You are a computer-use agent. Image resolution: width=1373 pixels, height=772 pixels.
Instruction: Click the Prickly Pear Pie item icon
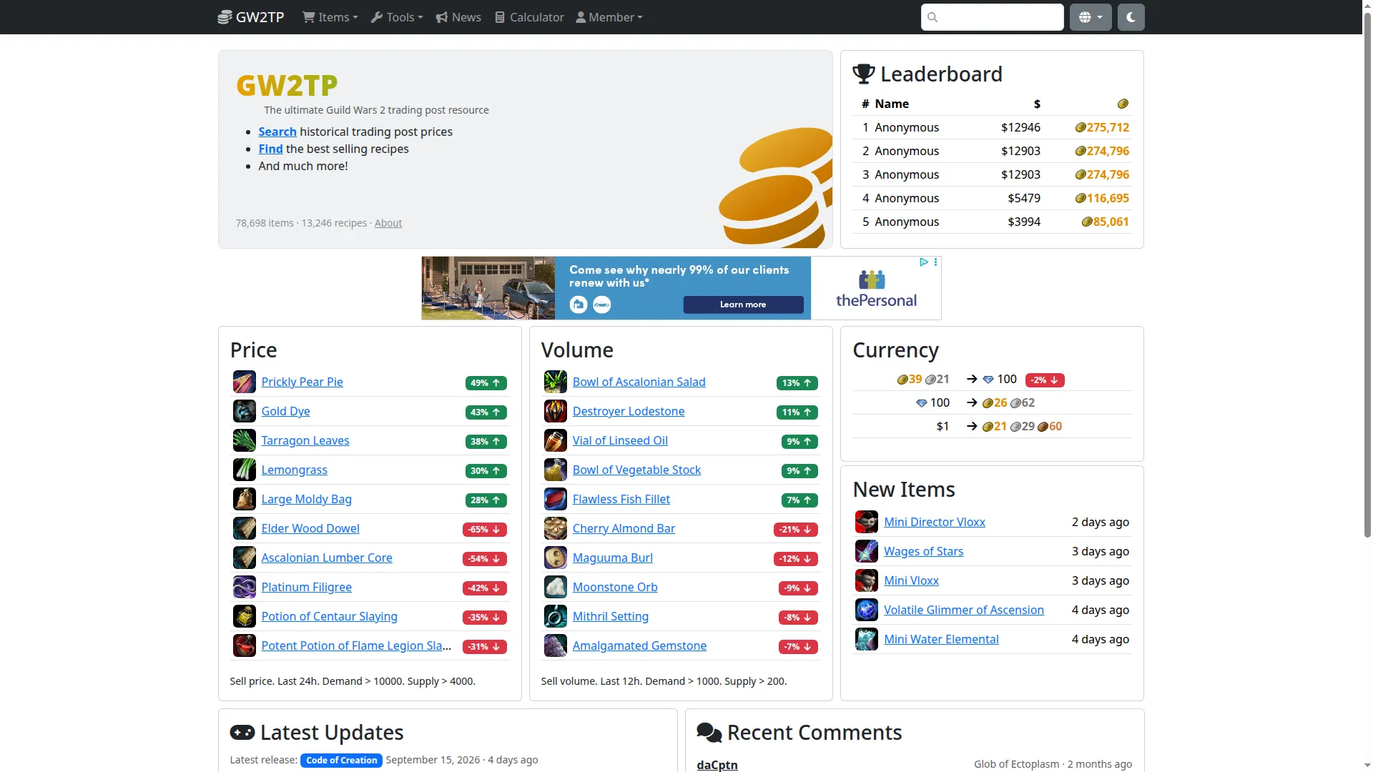tap(244, 382)
